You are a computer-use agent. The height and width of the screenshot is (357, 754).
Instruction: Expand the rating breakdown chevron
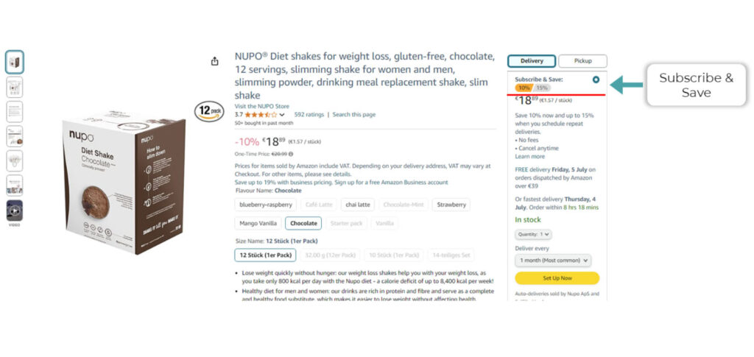click(284, 115)
